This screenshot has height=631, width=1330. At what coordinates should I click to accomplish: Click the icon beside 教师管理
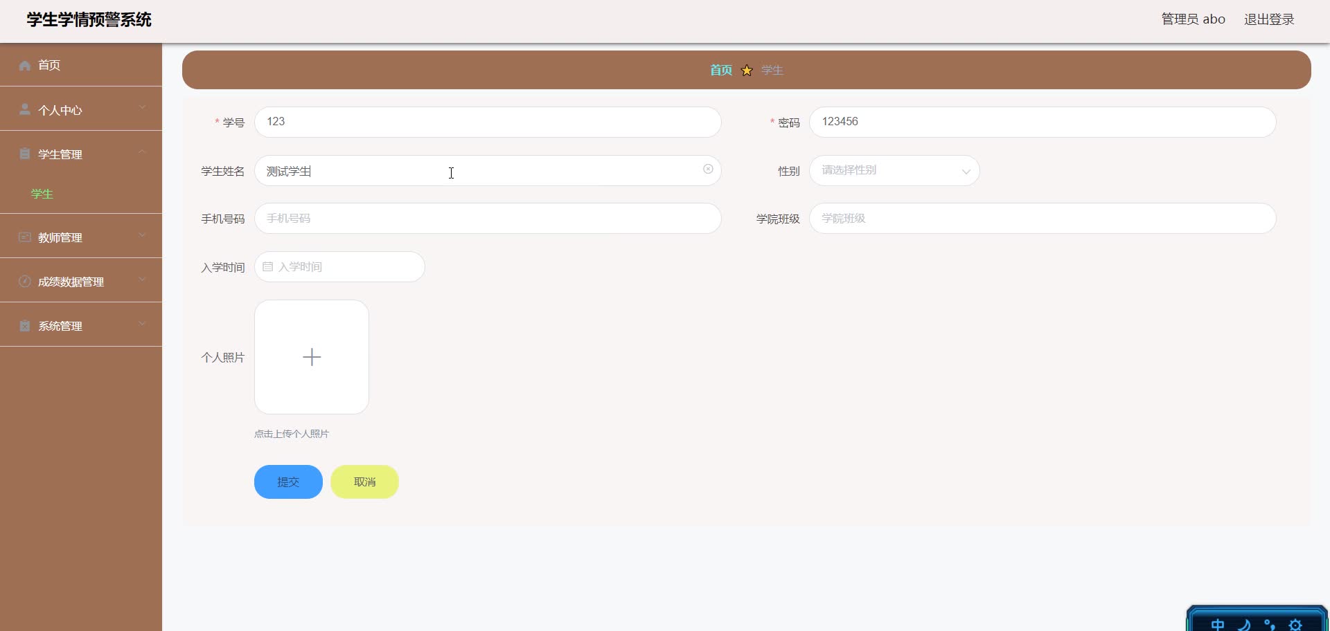click(x=25, y=237)
